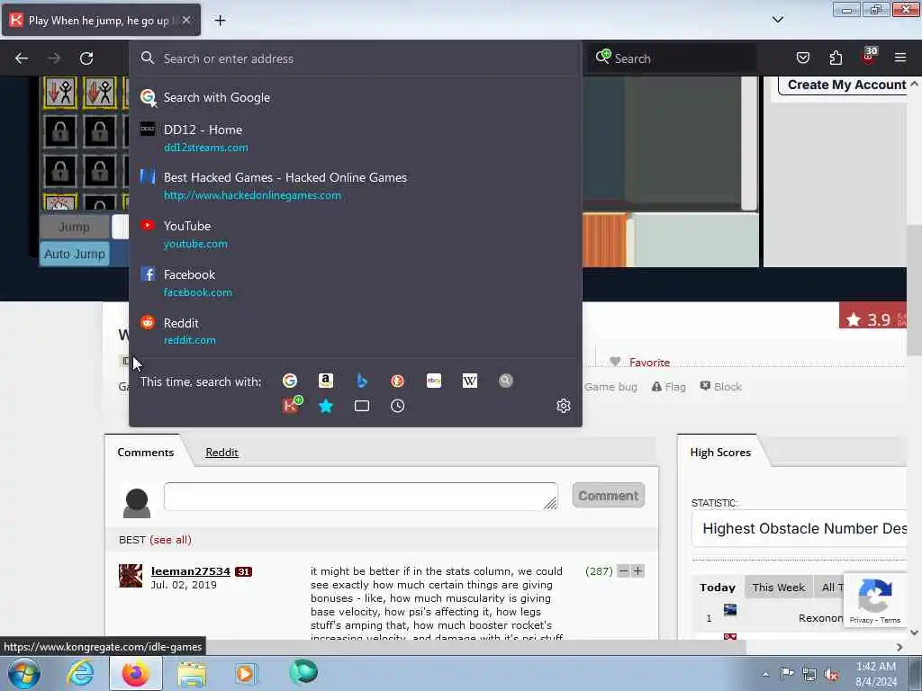Open the YouTube suggestion
Viewport: 922px width, 691px height.
pyautogui.click(x=355, y=235)
